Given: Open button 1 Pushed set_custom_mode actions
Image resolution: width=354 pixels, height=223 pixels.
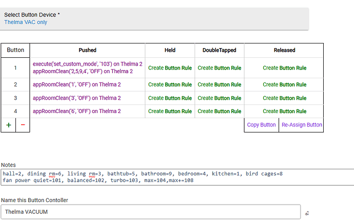Looking at the screenshot, I should [x=87, y=68].
